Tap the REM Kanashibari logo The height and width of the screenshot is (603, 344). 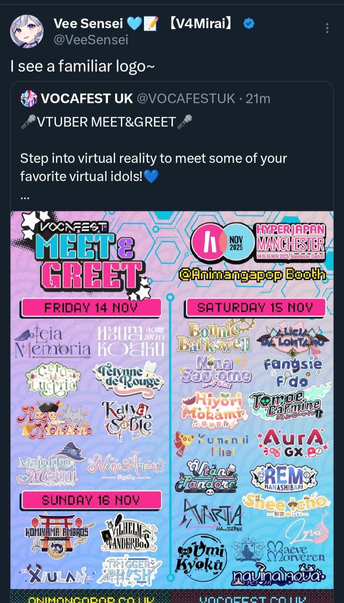[x=284, y=477]
